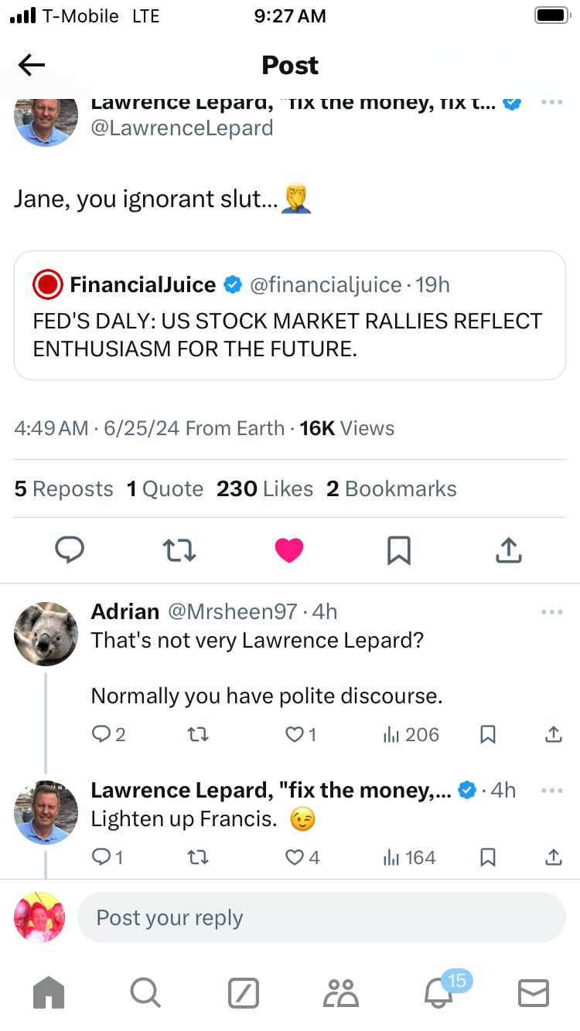
Task: Open the Grok tab
Action: pyautogui.click(x=244, y=993)
